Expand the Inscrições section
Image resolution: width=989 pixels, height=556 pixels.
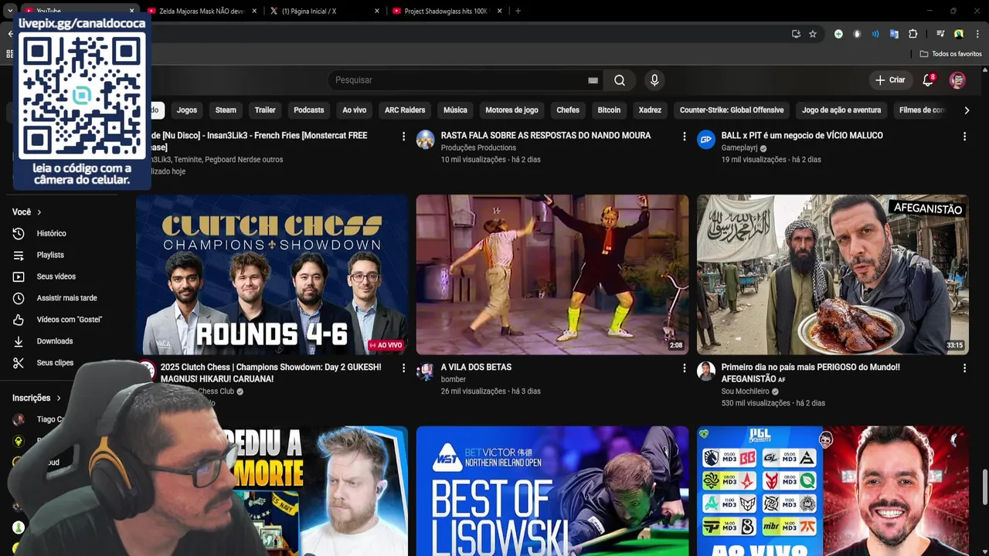(36, 398)
